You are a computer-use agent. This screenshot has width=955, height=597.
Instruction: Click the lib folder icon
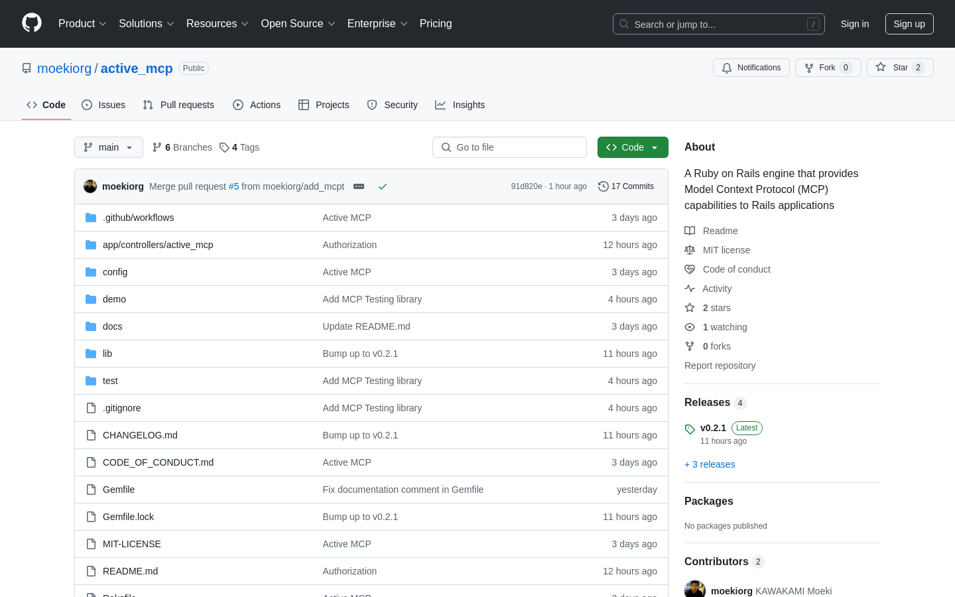point(91,354)
